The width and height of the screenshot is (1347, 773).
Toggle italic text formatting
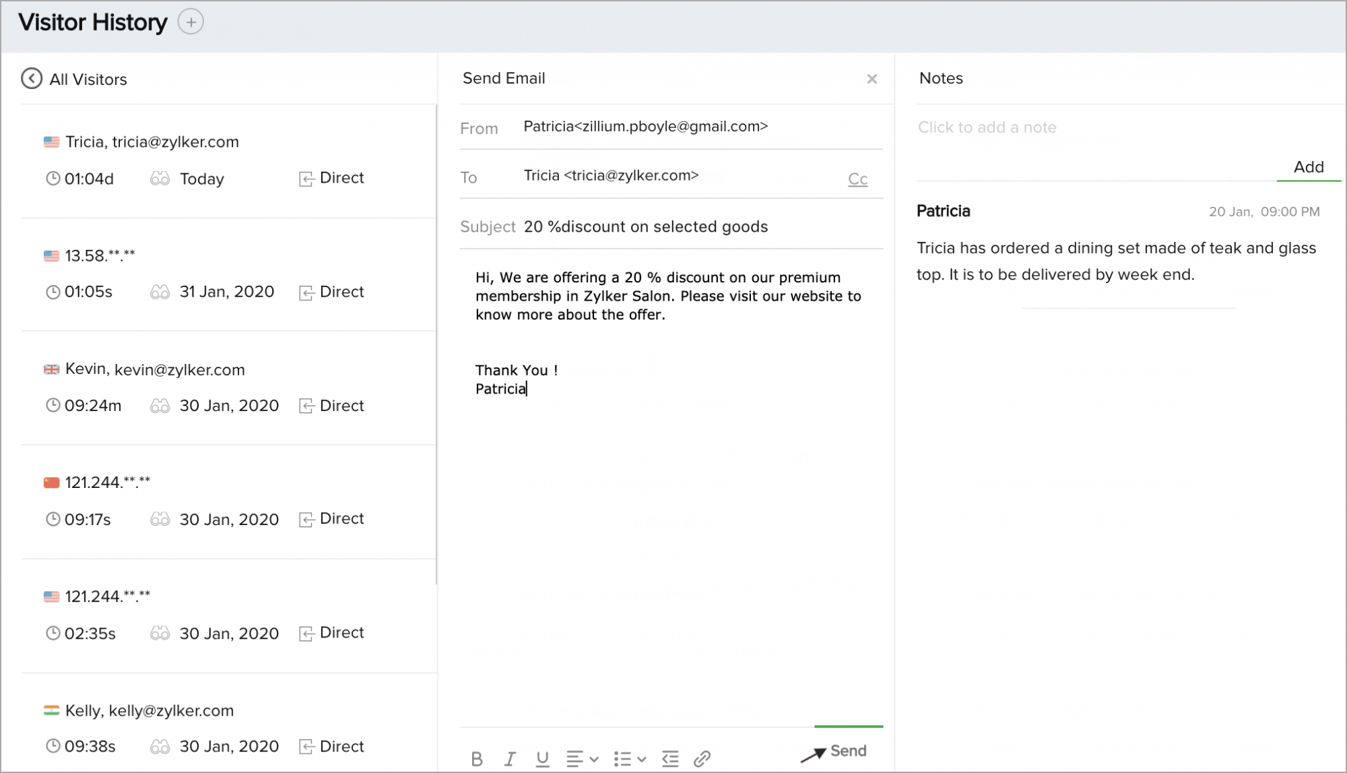pyautogui.click(x=510, y=759)
